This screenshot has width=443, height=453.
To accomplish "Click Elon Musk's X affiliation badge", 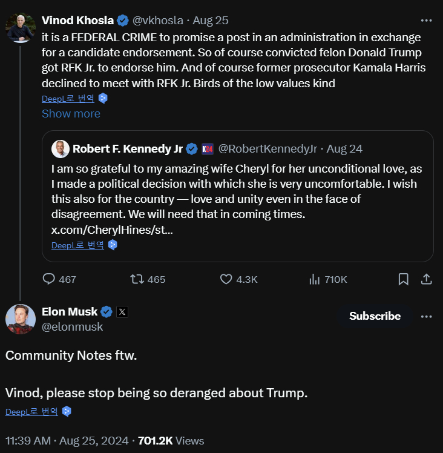I will point(122,312).
